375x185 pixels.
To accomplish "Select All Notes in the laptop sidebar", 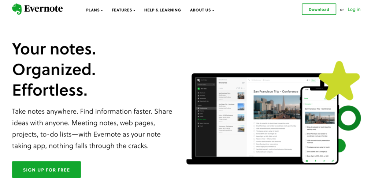I will click(202, 96).
